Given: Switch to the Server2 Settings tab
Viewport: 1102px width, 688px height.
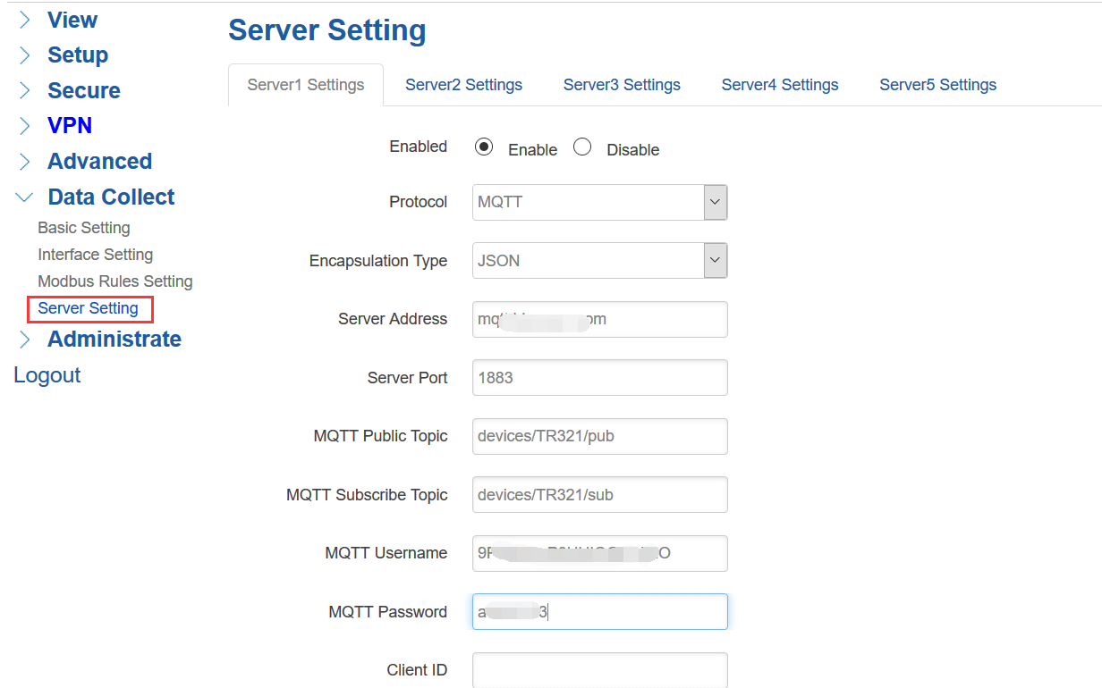Looking at the screenshot, I should click(x=463, y=84).
